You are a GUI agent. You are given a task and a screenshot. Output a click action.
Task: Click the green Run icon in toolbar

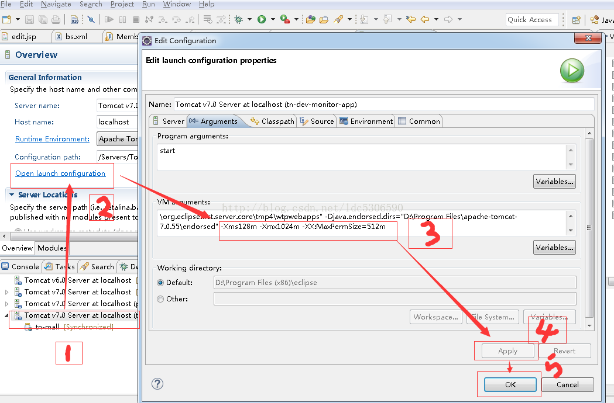262,19
